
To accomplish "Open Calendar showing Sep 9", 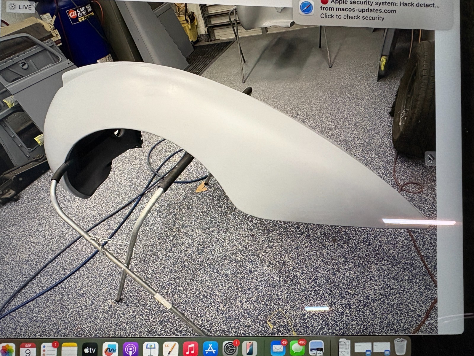I will [x=28, y=350].
